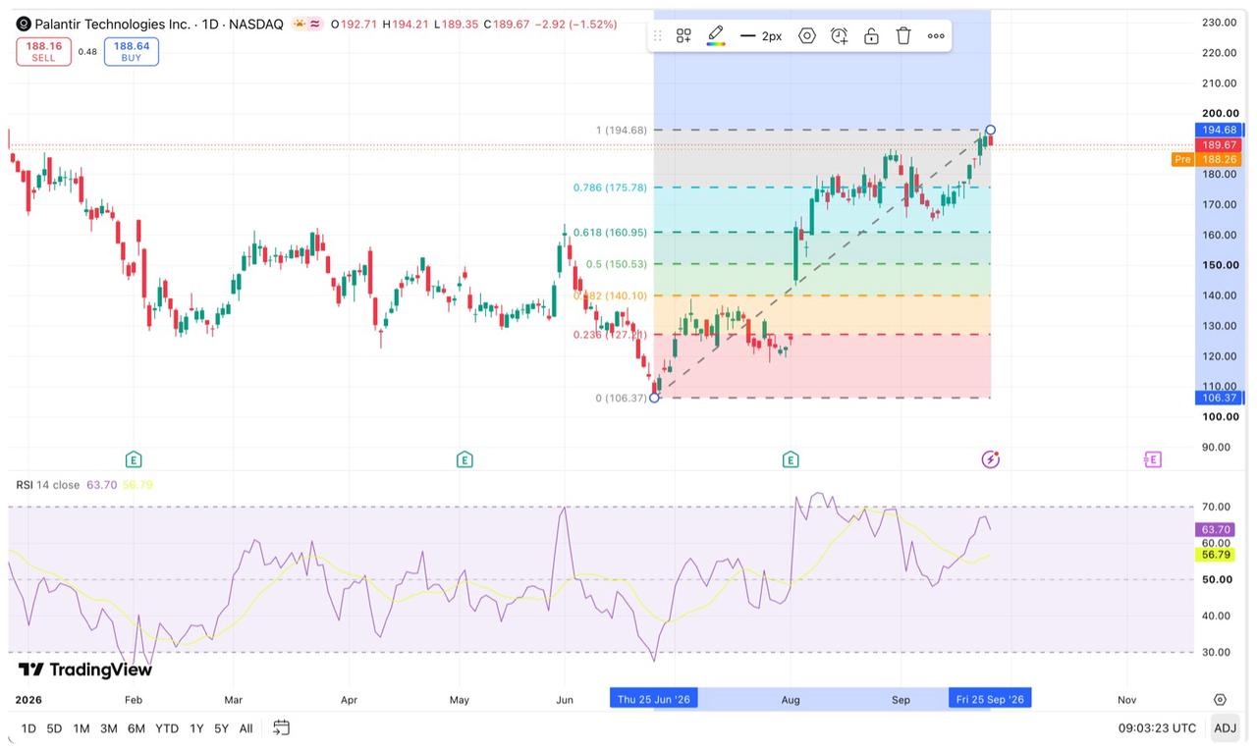Toggle the ADJ adjusted data button

1225,727
